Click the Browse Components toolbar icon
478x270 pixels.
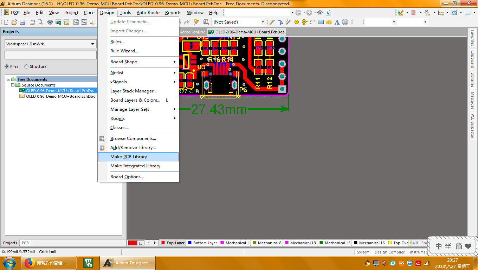[206, 22]
